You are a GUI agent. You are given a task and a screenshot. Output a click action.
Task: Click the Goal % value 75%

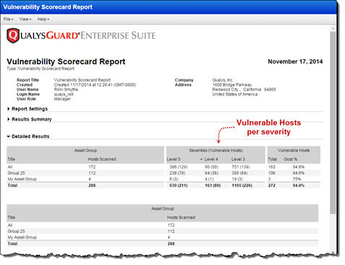pyautogui.click(x=297, y=179)
